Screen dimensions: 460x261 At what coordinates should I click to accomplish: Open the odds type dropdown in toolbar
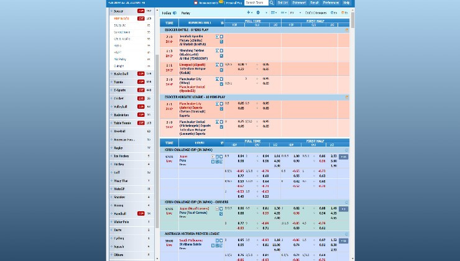pos(296,13)
